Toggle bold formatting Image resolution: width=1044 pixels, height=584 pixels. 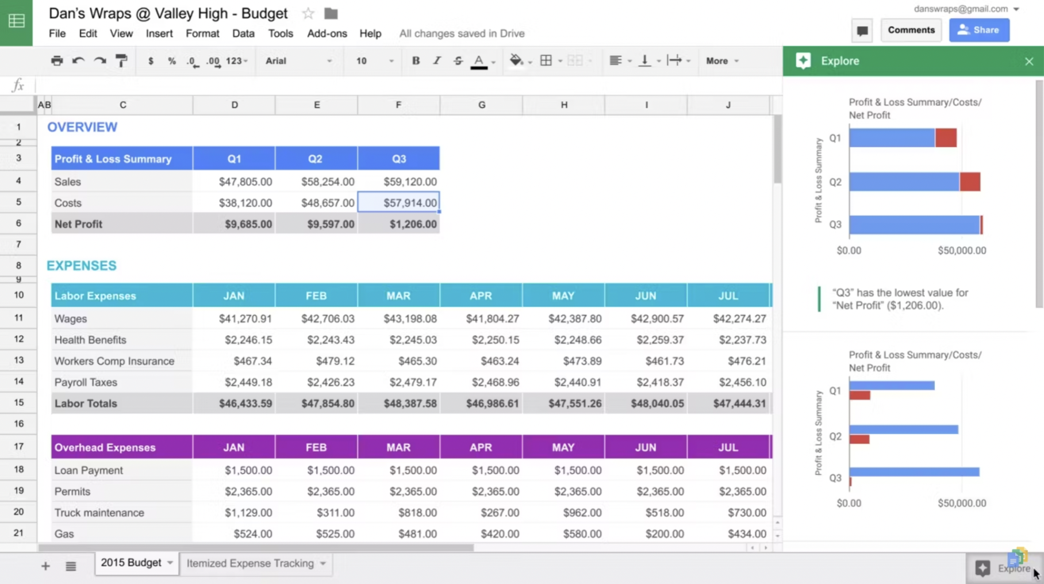point(416,60)
